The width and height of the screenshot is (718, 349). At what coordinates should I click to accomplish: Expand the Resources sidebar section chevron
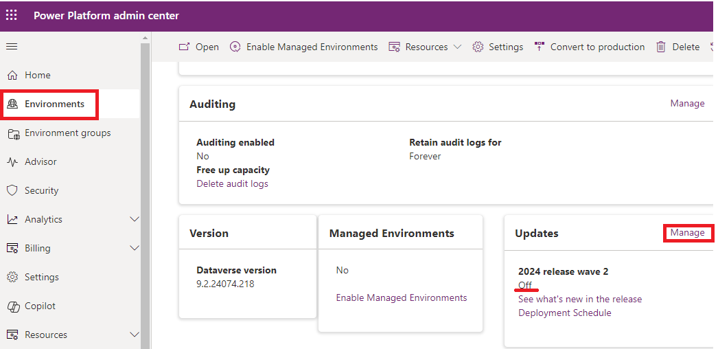click(x=135, y=335)
